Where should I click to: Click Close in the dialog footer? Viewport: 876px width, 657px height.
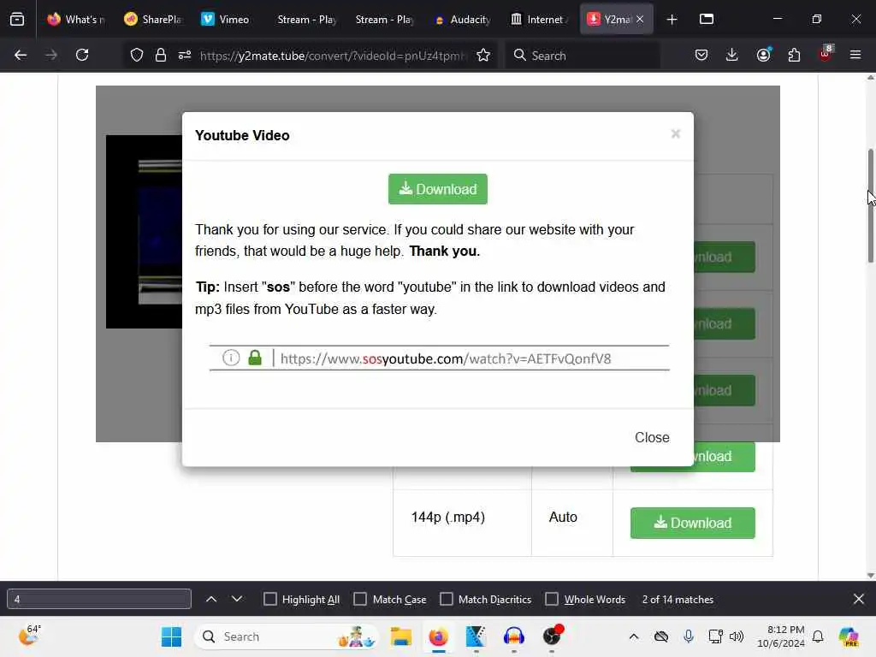click(652, 437)
